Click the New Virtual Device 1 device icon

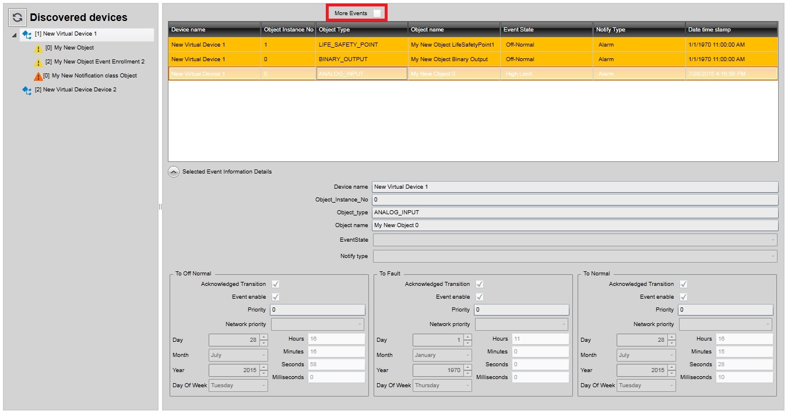pos(27,34)
